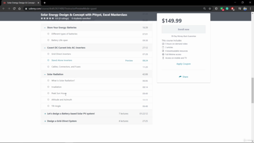Expand the Design a Grid-Direct System section

(x=45, y=121)
